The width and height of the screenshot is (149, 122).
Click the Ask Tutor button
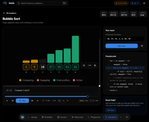tap(111, 110)
